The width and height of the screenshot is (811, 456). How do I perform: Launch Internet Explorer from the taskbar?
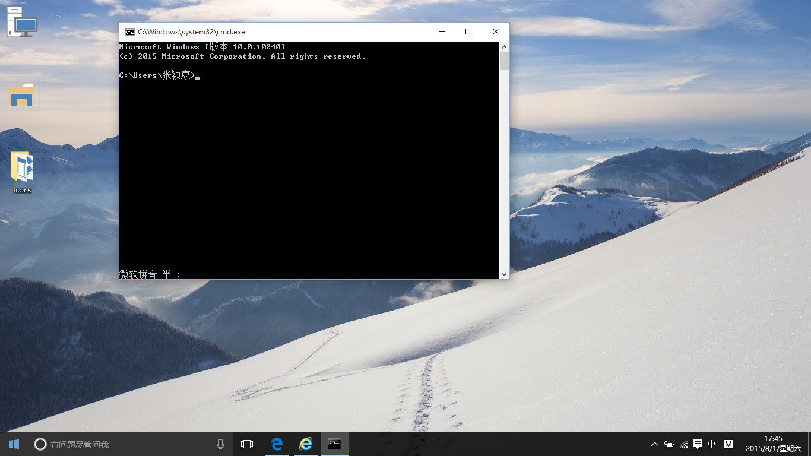306,444
